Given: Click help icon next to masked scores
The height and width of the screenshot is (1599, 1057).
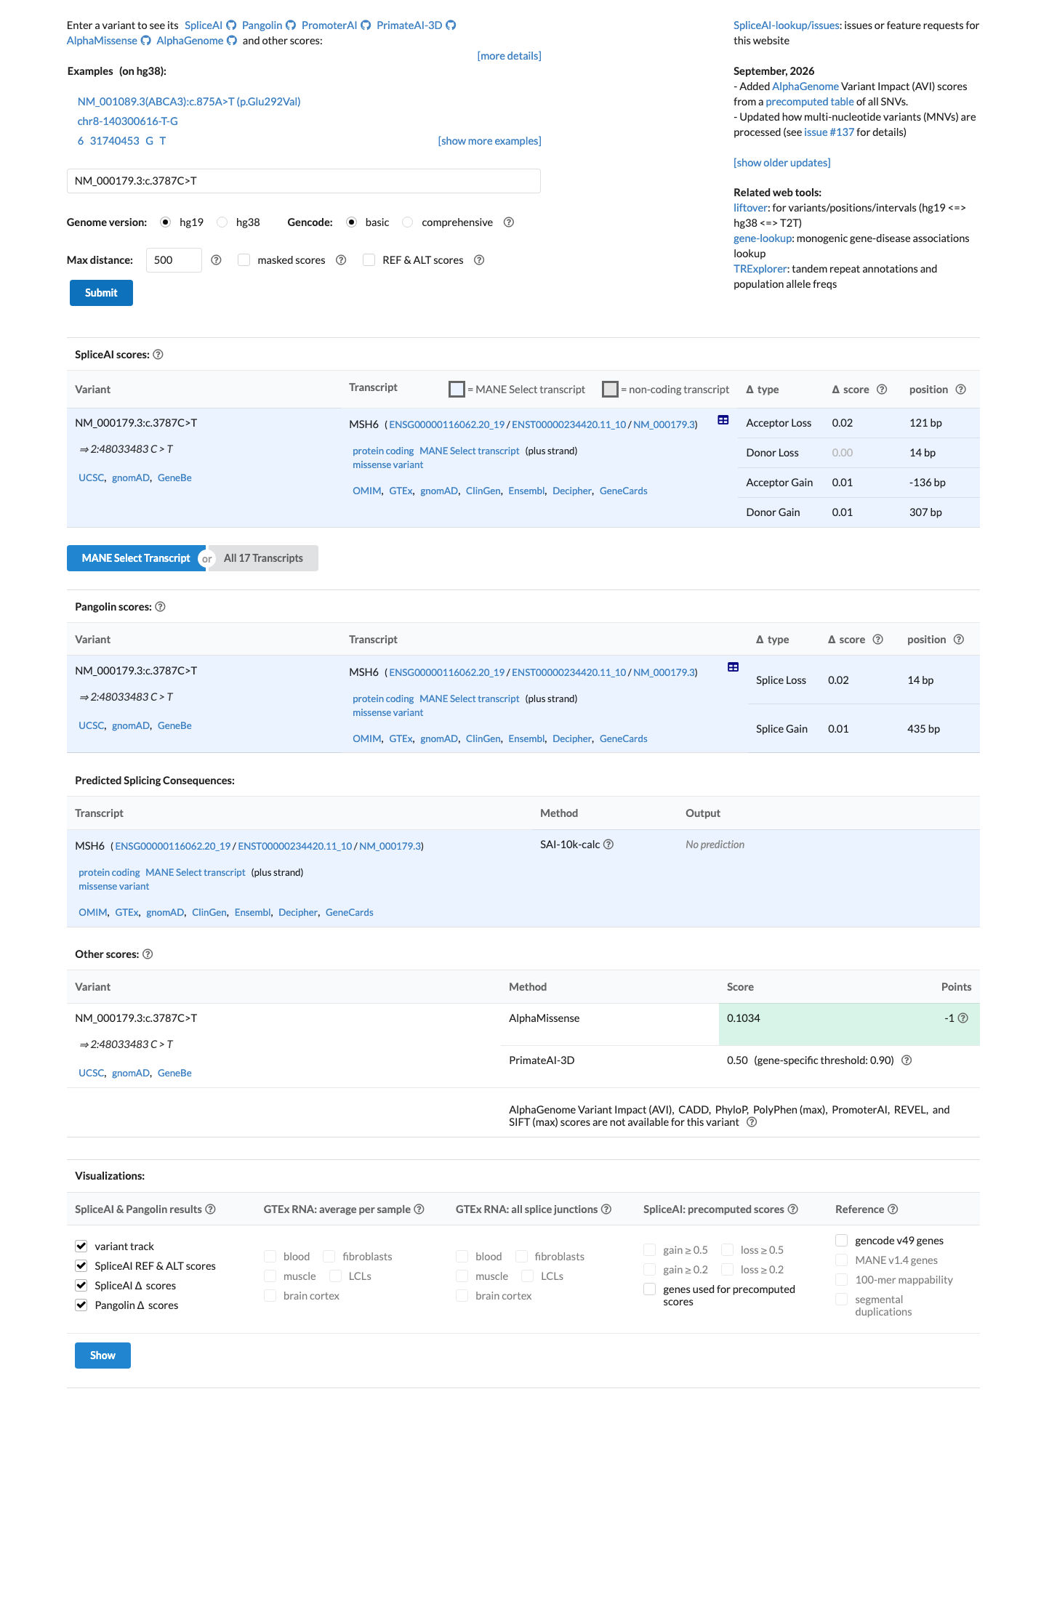Looking at the screenshot, I should (x=341, y=260).
